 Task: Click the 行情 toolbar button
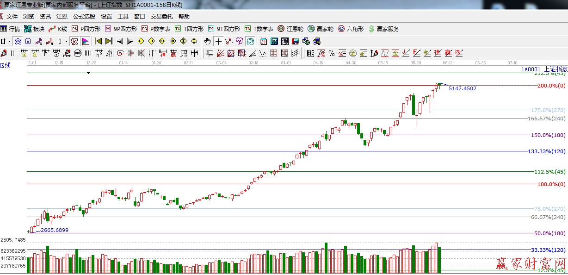point(10,29)
